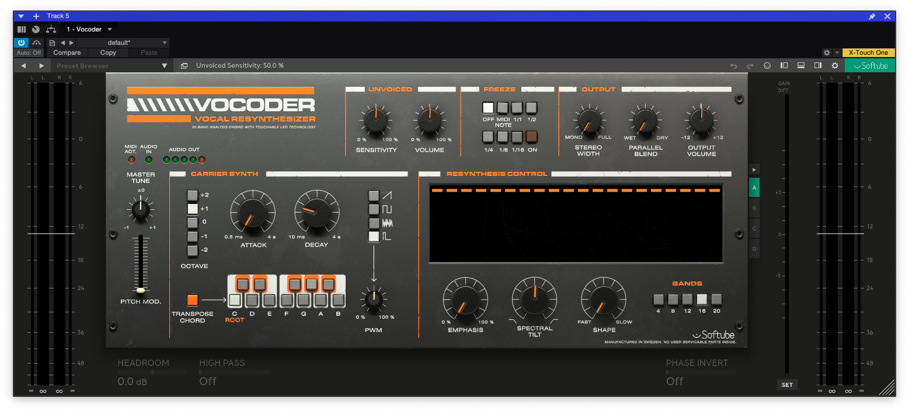Click the X-Touch One device label

pyautogui.click(x=869, y=52)
